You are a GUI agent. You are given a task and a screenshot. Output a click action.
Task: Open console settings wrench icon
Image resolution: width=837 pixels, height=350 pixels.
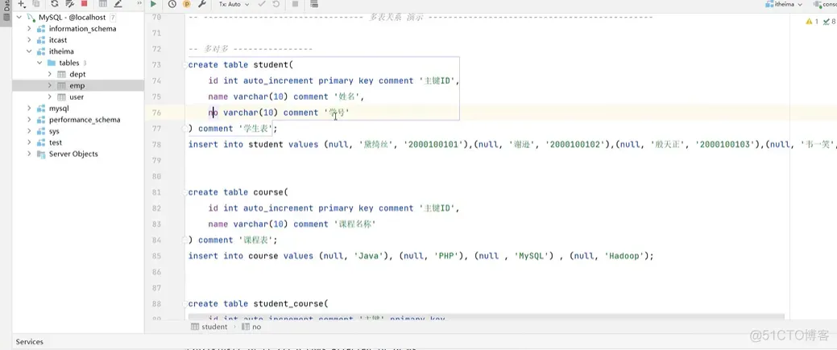[201, 4]
